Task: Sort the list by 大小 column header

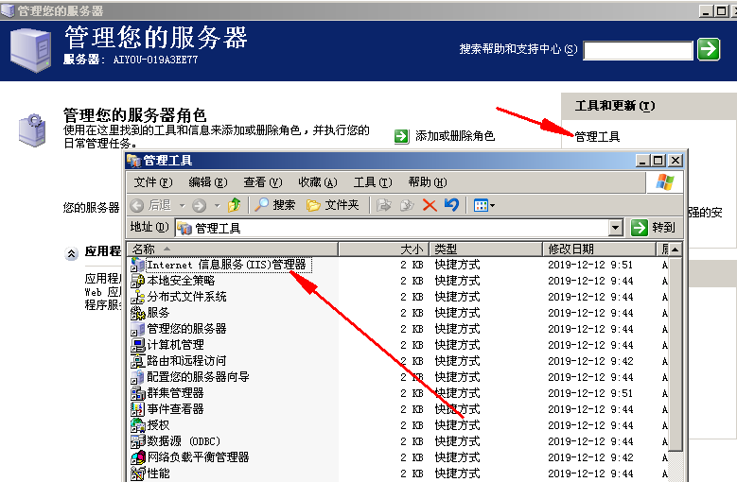Action: coord(384,249)
